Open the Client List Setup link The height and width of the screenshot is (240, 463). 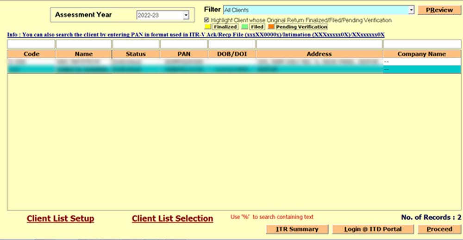(x=60, y=219)
